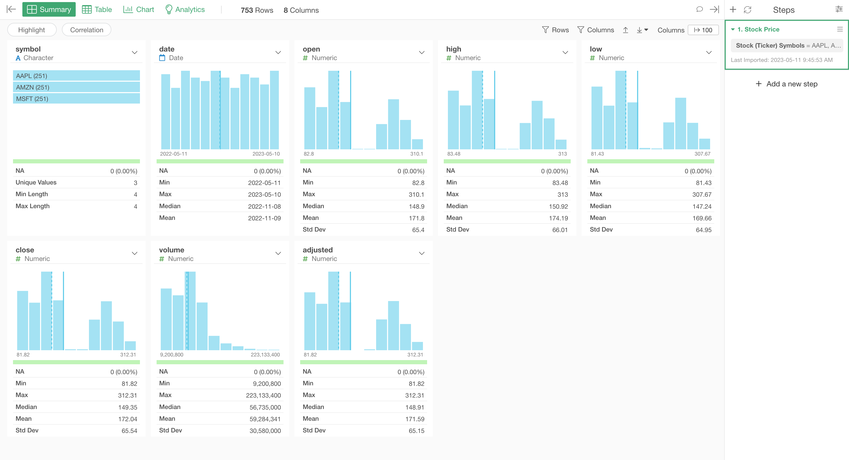Filter Columns using the funnel button
Screen dimensions: 849x460
pyautogui.click(x=596, y=30)
